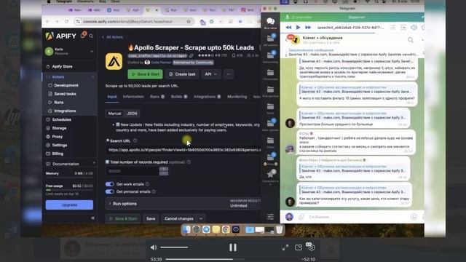Reload the browser page
Screen dimensions: 466x262
[67, 21]
